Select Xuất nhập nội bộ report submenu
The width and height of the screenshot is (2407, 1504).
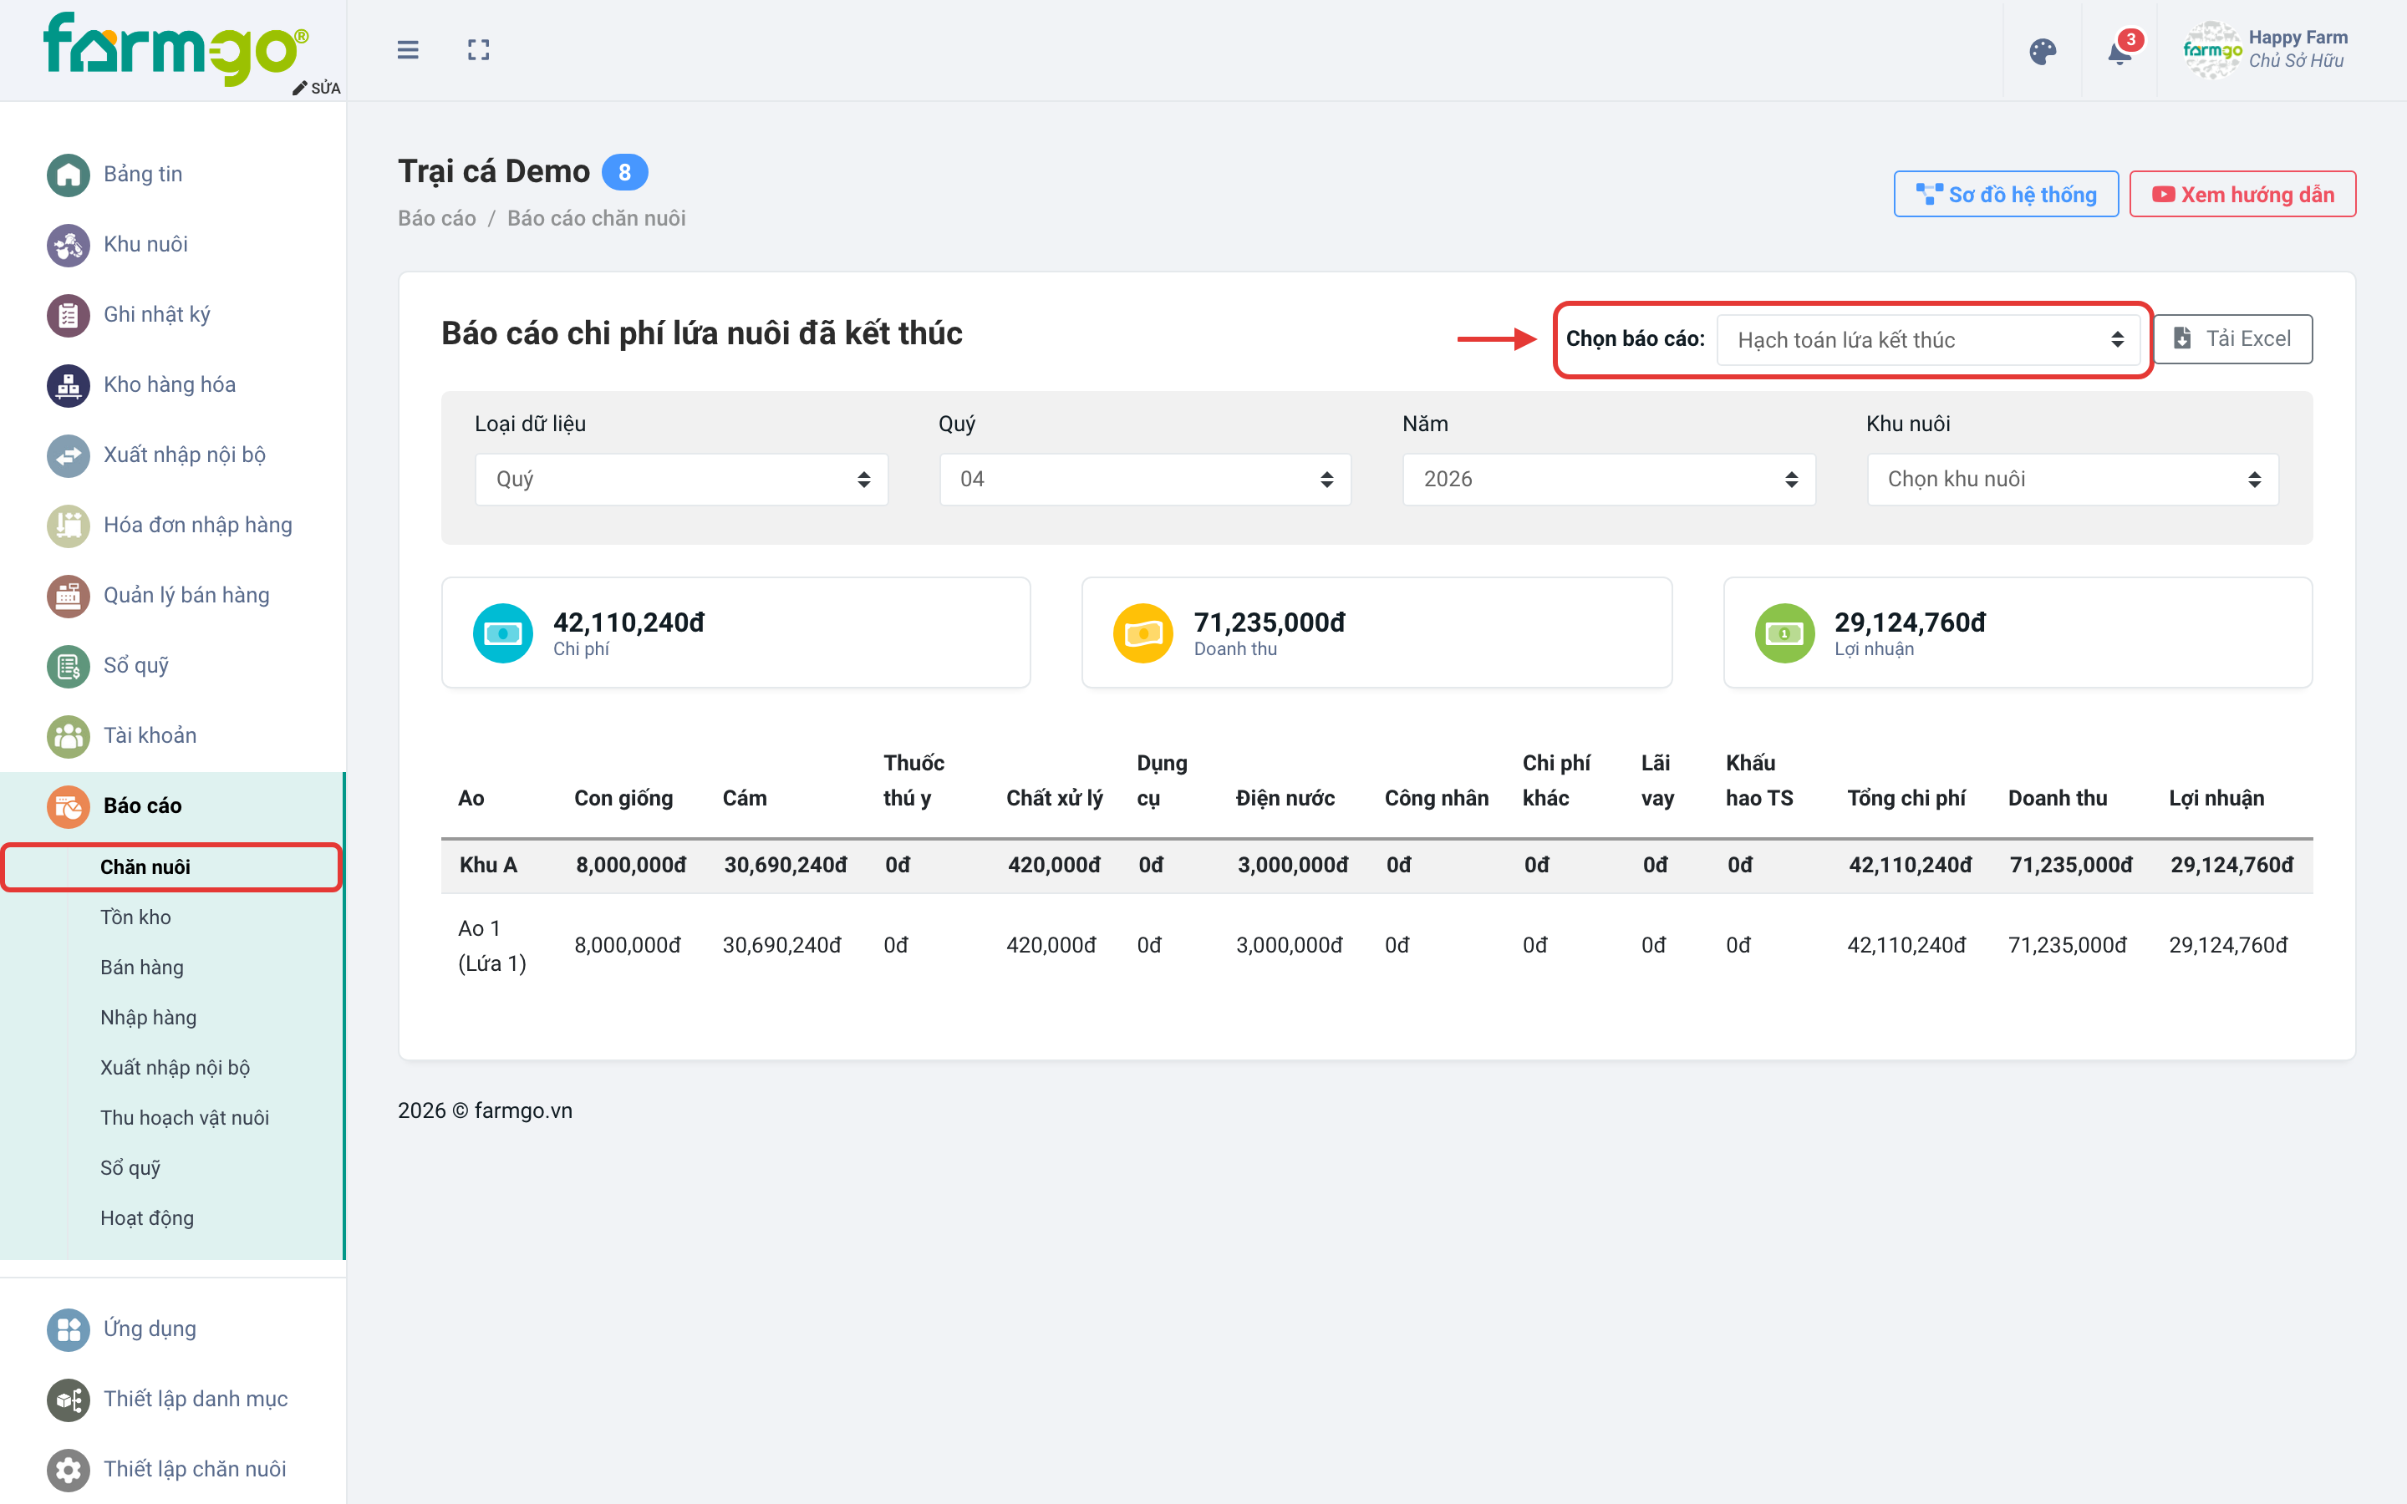(x=174, y=1067)
